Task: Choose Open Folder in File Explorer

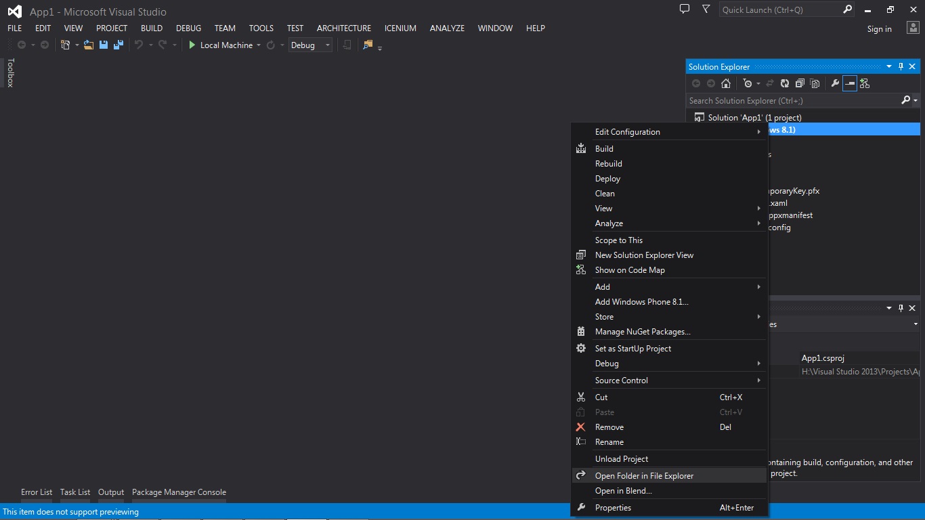Action: pos(669,476)
